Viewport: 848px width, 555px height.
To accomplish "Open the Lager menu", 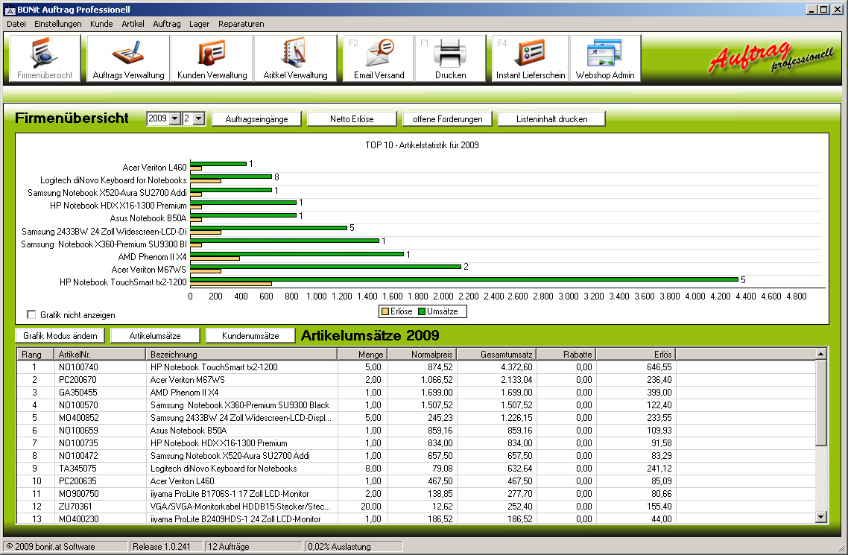I will [x=199, y=24].
